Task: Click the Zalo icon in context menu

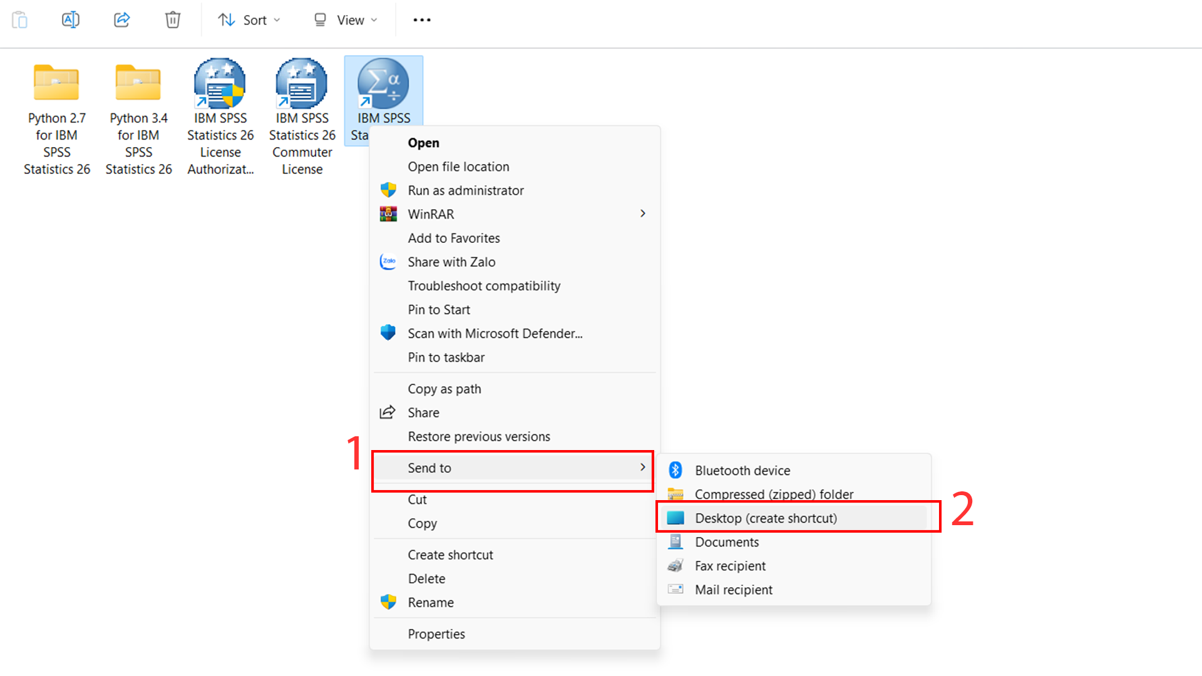Action: [388, 262]
